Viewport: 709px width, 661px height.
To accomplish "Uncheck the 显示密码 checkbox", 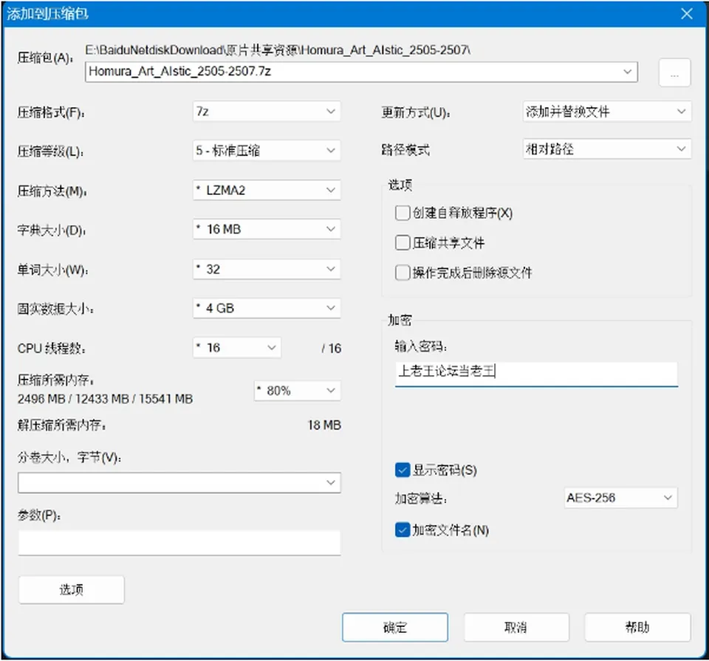I will [402, 470].
